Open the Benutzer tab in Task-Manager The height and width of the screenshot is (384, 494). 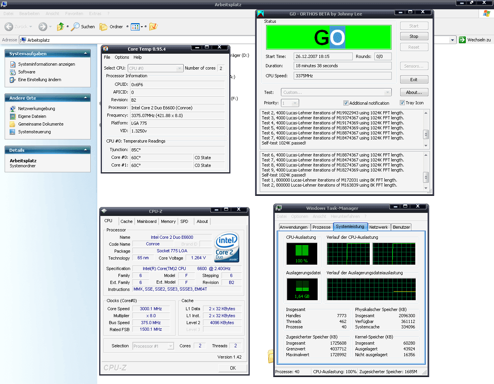click(401, 227)
